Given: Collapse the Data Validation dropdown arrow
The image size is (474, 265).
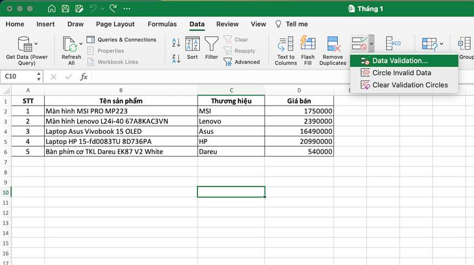Looking at the screenshot, I should (x=372, y=43).
